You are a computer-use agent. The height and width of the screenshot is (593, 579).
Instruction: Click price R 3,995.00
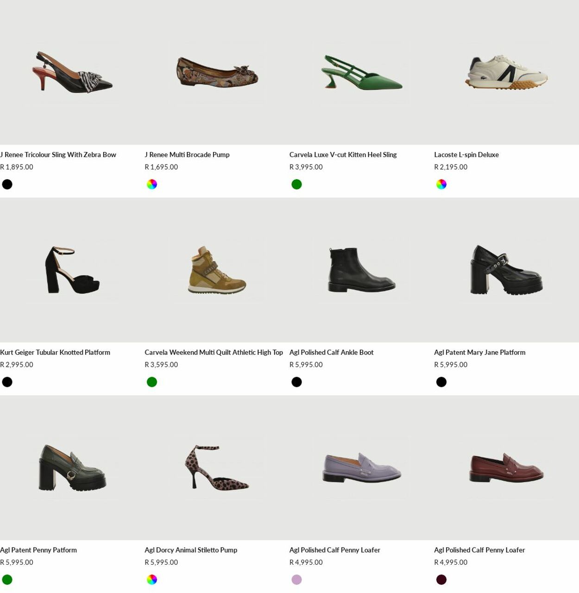coord(306,167)
